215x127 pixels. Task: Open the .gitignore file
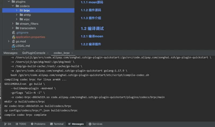click(x=22, y=33)
